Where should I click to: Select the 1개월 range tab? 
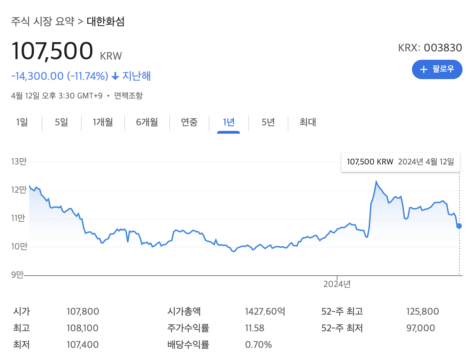point(103,122)
